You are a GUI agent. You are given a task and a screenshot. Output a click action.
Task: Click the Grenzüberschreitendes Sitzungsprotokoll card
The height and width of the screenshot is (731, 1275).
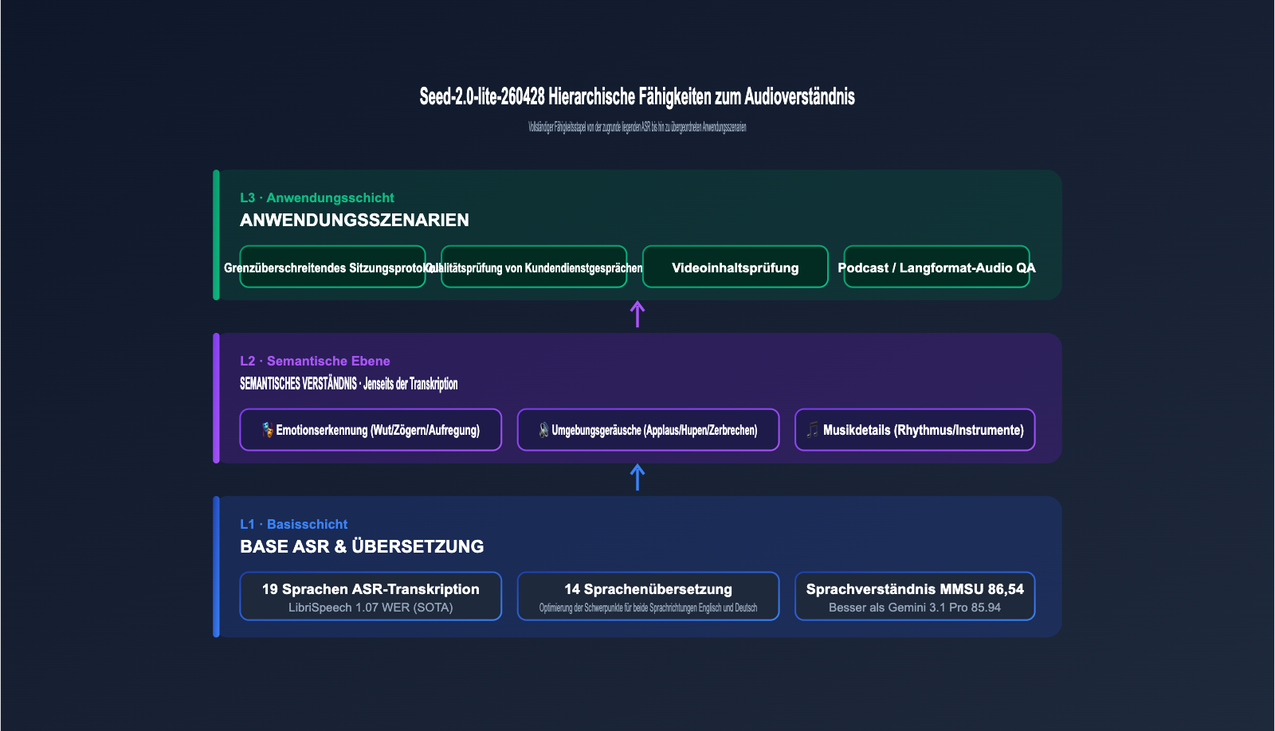point(332,267)
